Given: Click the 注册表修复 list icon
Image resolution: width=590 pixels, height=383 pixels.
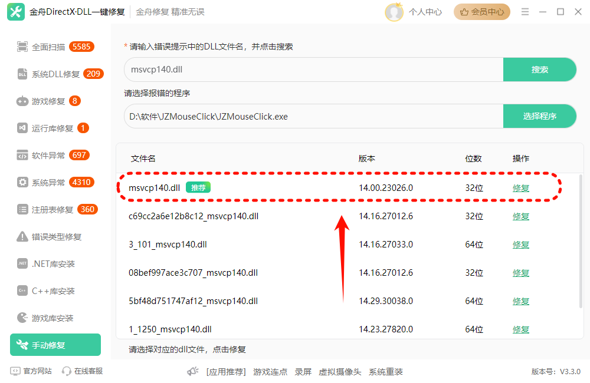Looking at the screenshot, I should [22, 209].
